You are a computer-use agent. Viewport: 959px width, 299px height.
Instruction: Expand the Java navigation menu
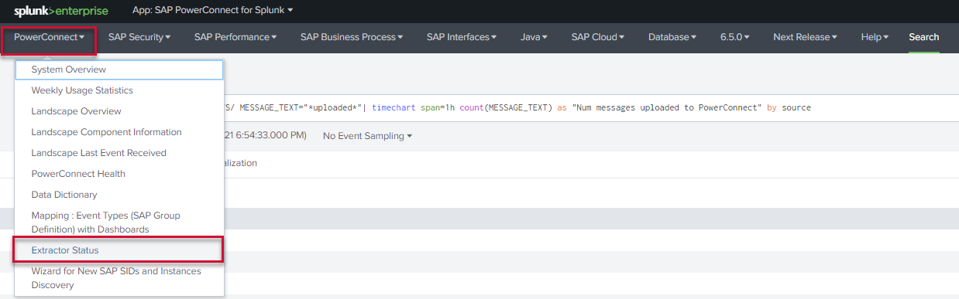click(534, 37)
